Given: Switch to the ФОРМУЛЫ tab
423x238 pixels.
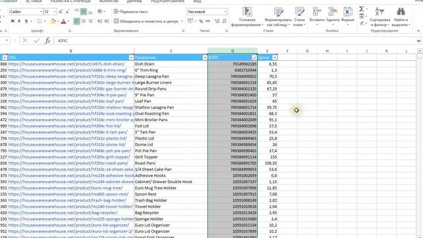Looking at the screenshot, I should pyautogui.click(x=108, y=1).
